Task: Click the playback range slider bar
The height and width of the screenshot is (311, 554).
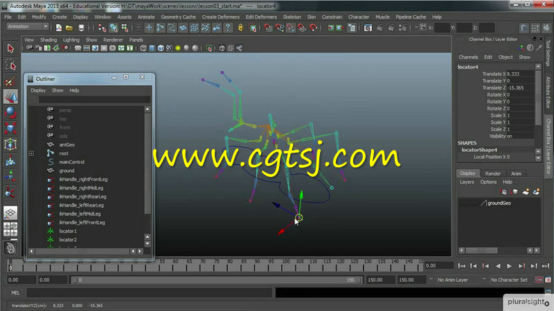Action: tap(216, 280)
